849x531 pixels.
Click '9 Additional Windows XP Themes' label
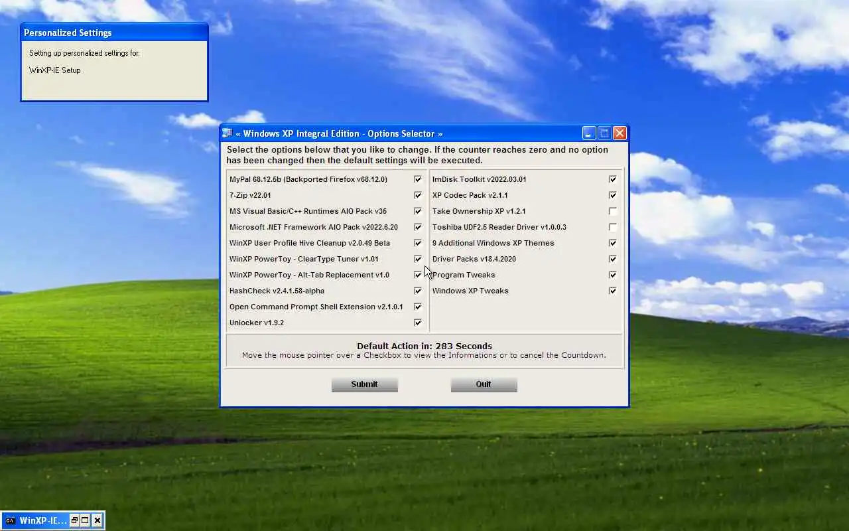(x=493, y=243)
